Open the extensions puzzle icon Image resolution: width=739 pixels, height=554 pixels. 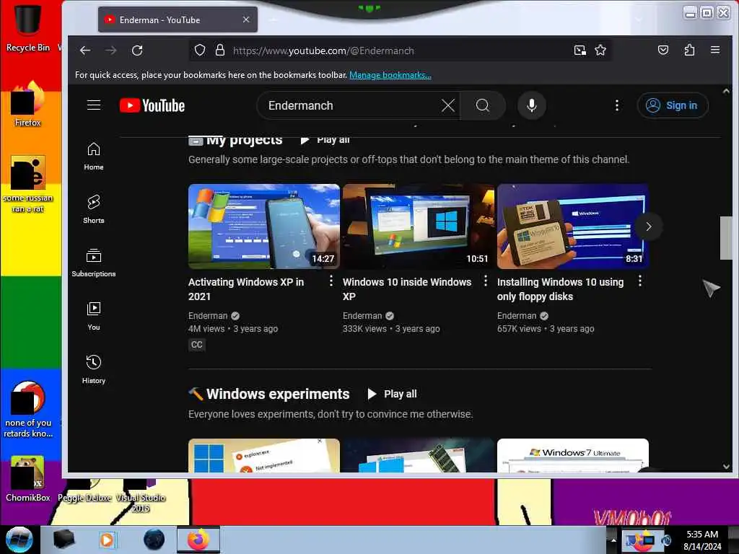click(x=689, y=50)
